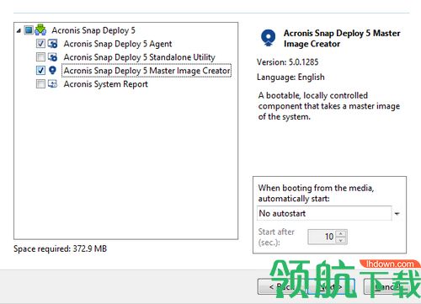Viewport: 421px width, 304px height.
Task: Check Acronis Snap Deploy 5 Standalone Utility checkbox
Action: [x=40, y=57]
